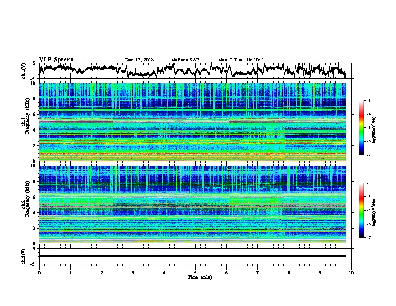The height and width of the screenshot is (306, 396).
Task: Click the "ch.3(V)" axis label
Action: tap(23, 256)
